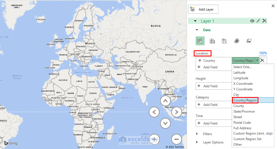Viewport: 277px width, 149px height.
Task: Zoom out the map with minus button
Action: point(176,139)
